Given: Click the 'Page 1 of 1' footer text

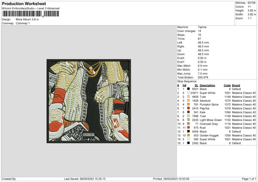Looking at the screenshot, I should tap(249, 179).
